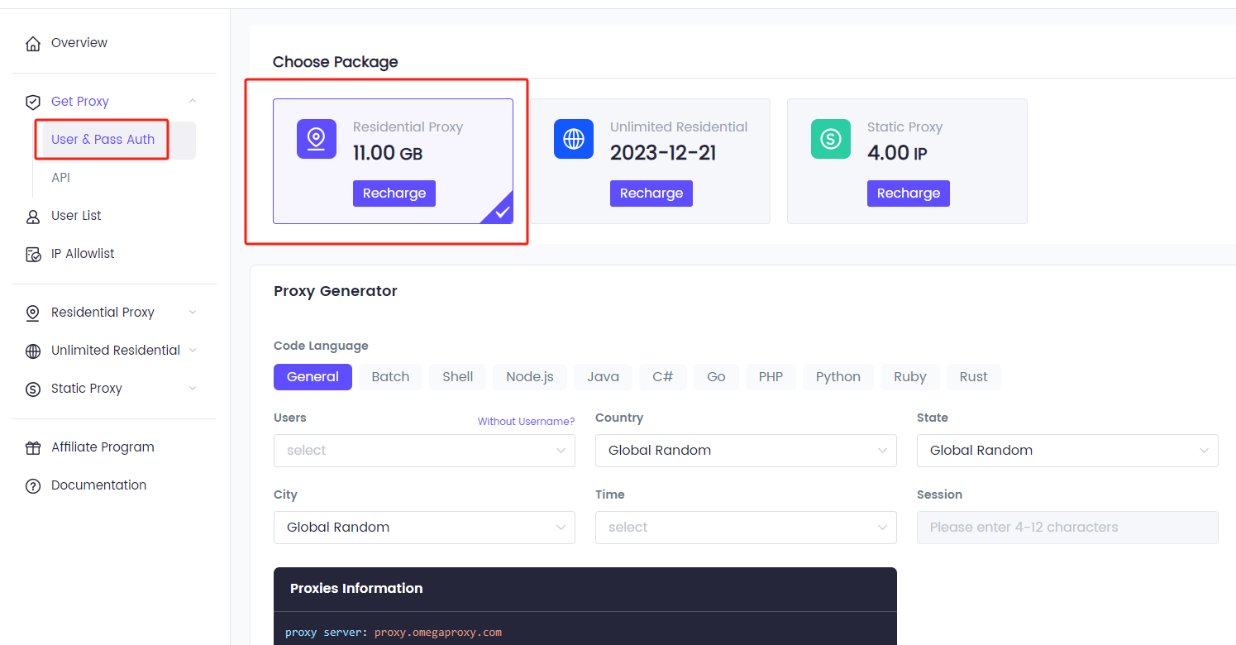The width and height of the screenshot is (1236, 645).
Task: Select the General code language tab
Action: [313, 377]
